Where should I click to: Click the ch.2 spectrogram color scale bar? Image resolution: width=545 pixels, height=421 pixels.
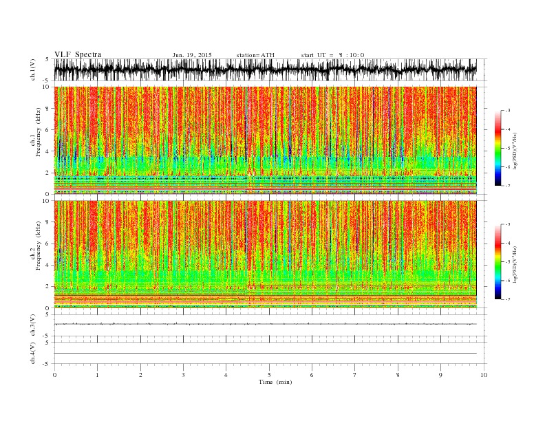pyautogui.click(x=498, y=262)
